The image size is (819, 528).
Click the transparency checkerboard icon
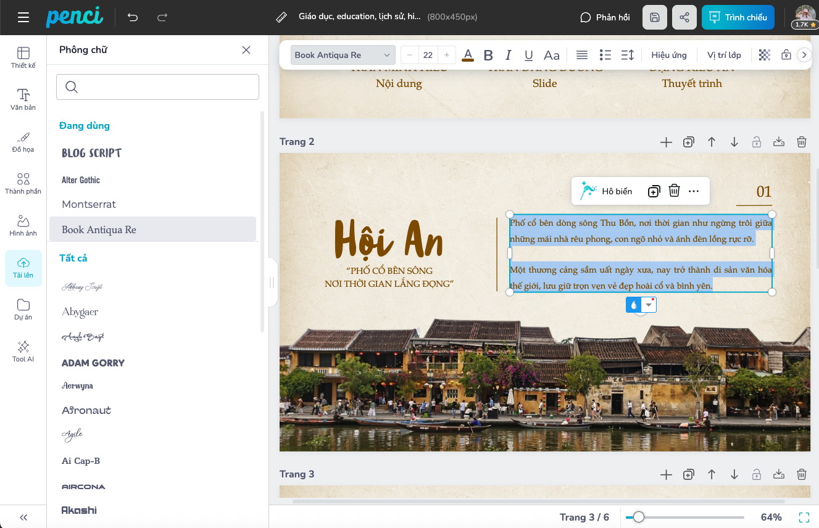pos(765,55)
